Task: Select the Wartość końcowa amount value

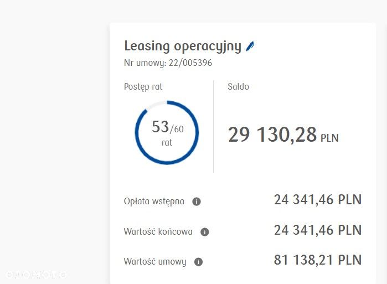Action: coord(318,230)
